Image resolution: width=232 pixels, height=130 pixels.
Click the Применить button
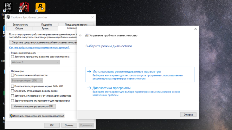[86, 125]
